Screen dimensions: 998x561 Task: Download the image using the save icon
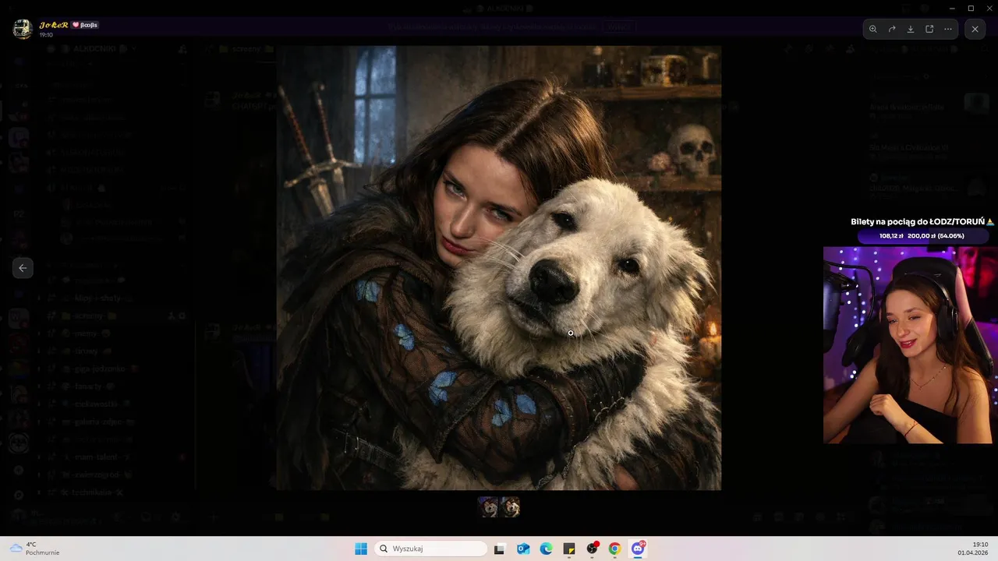(911, 29)
